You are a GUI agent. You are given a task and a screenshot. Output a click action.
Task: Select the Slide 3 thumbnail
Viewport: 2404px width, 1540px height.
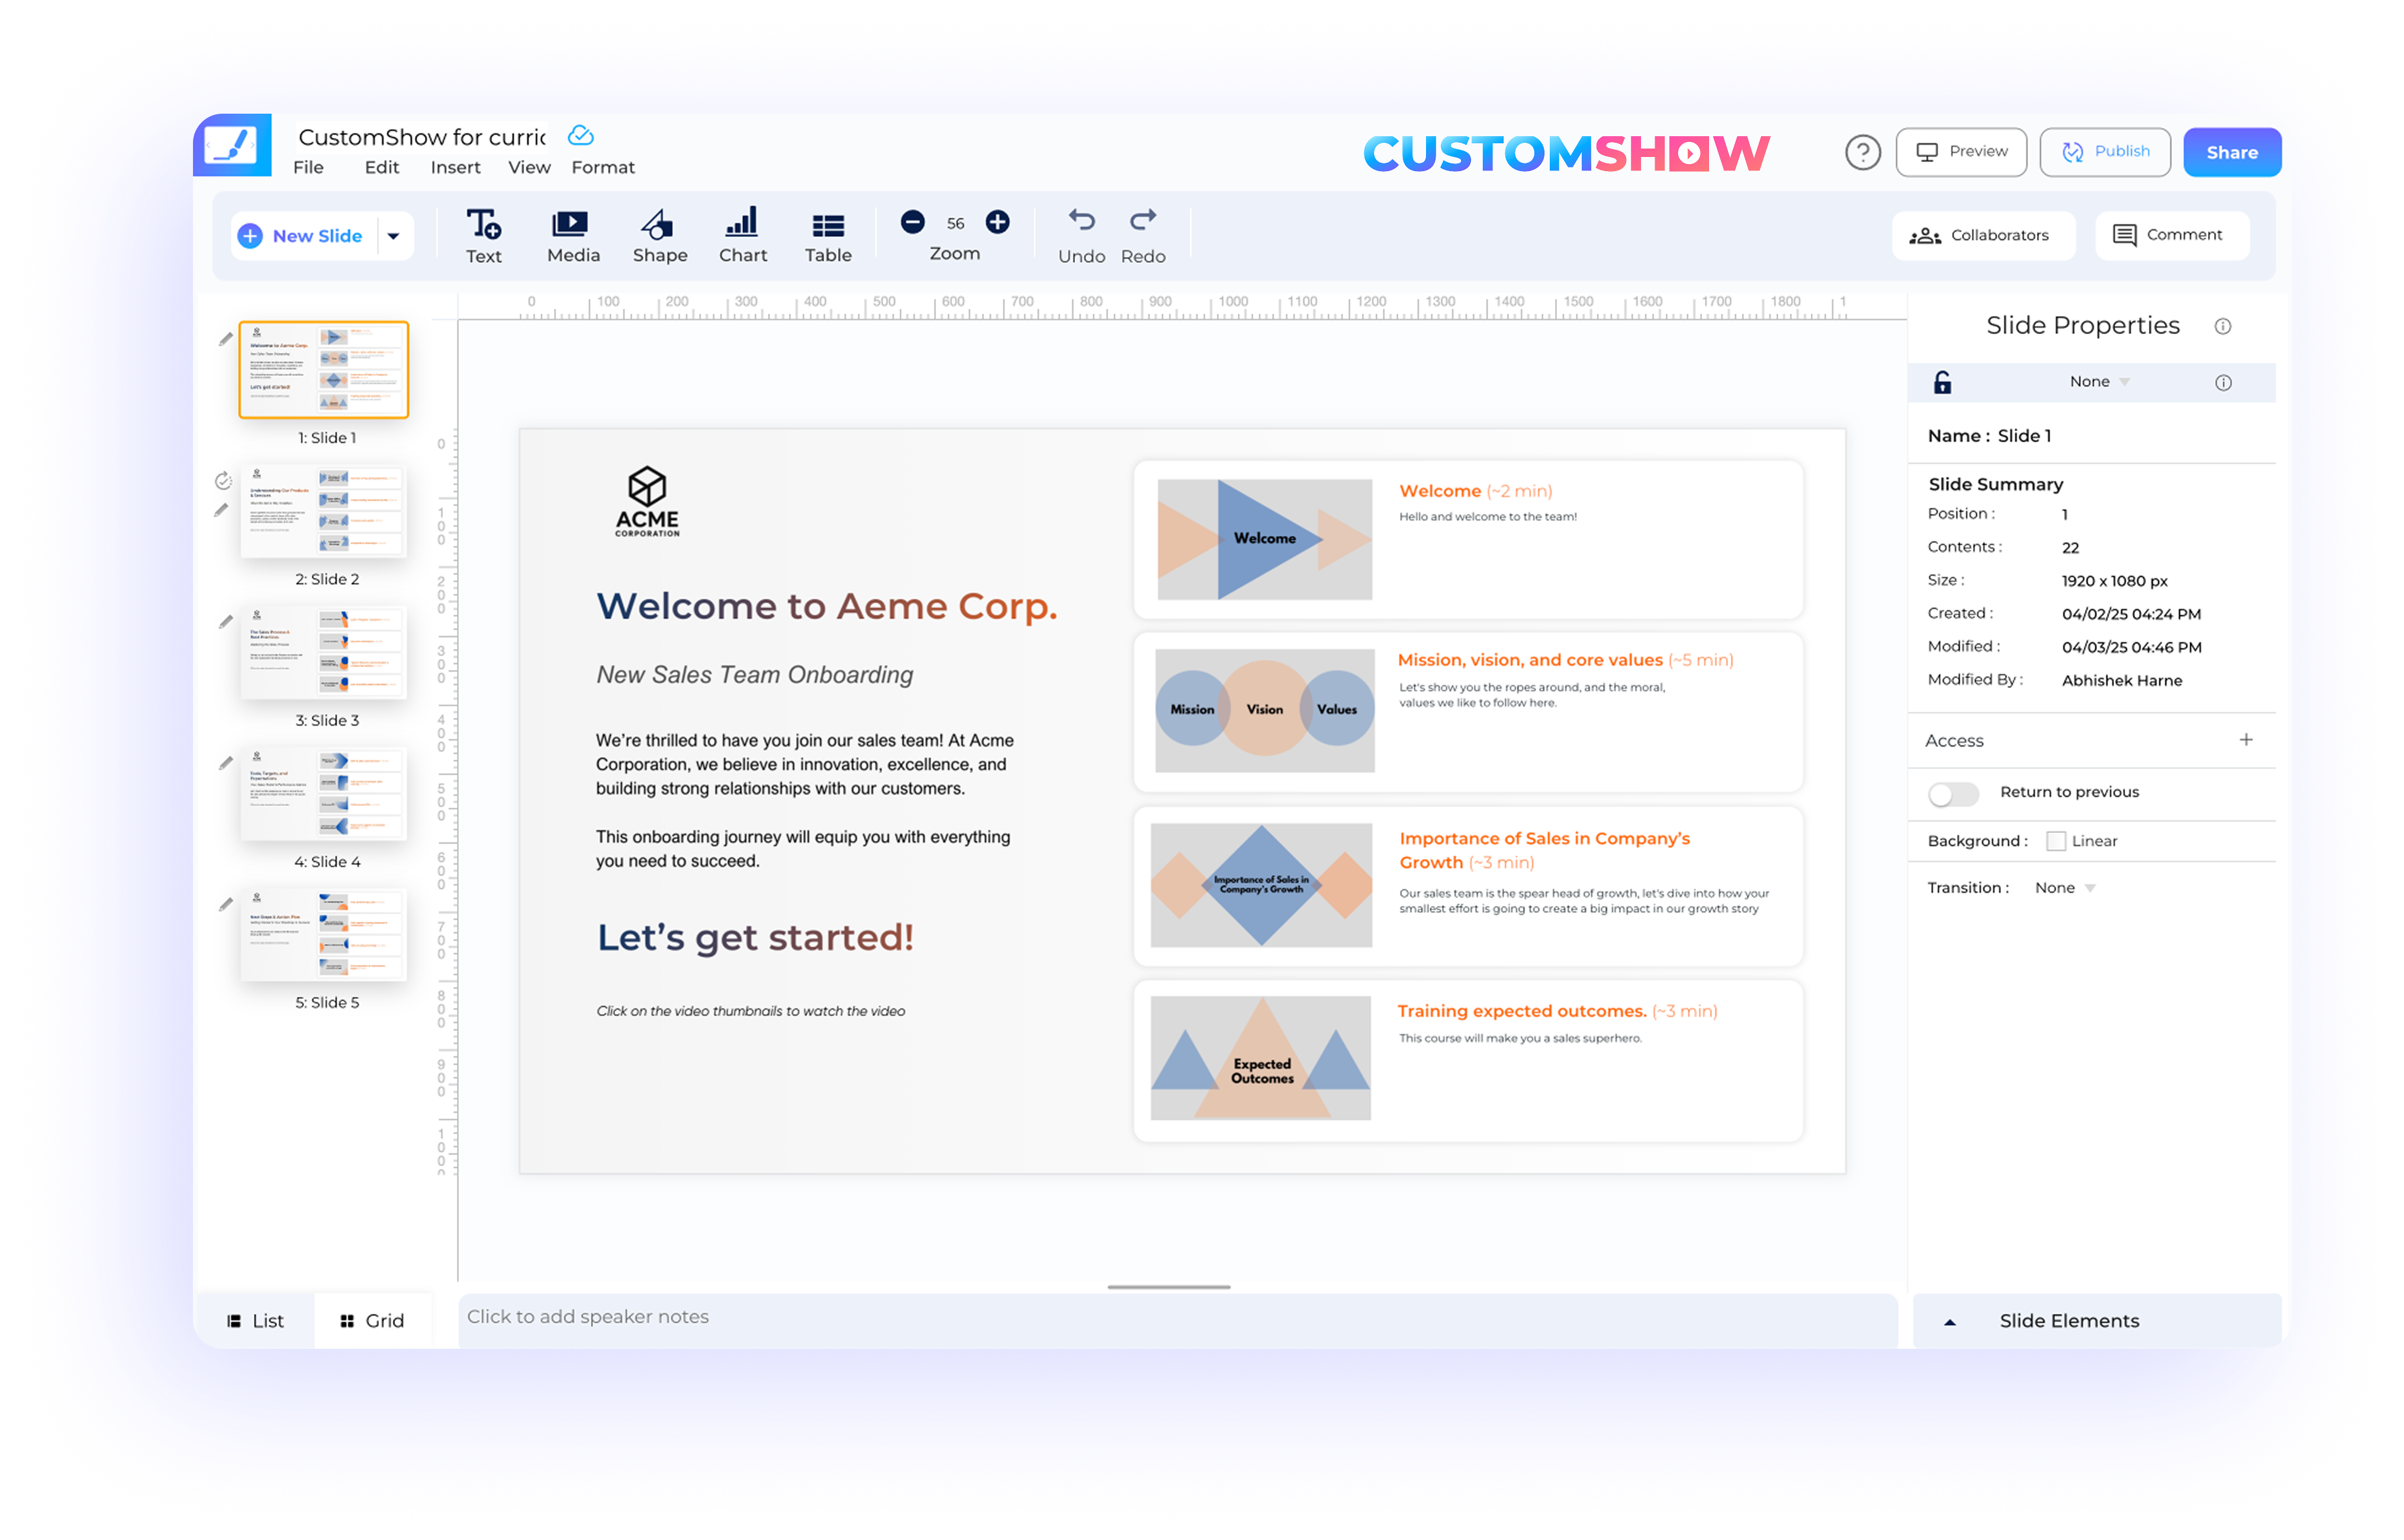pyautogui.click(x=324, y=652)
